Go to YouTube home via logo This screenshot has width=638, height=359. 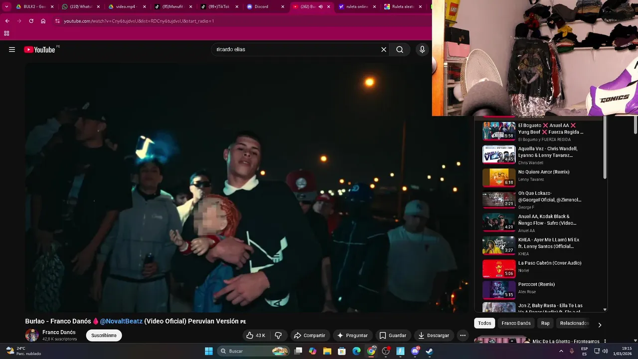tap(39, 49)
